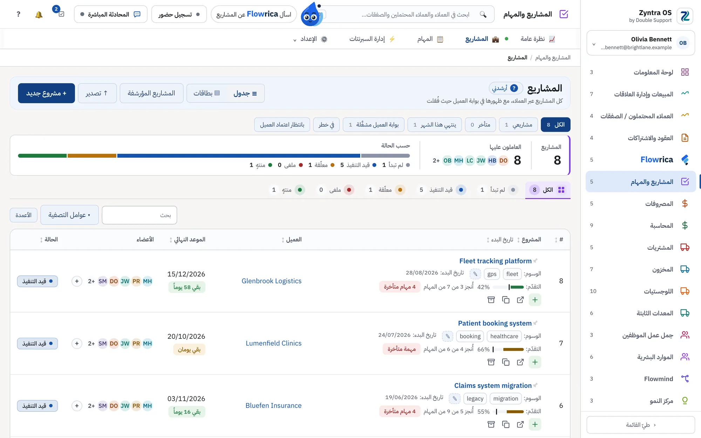Toggle بانتظار اعتماد العميل filter
Viewport: 701px width, 438px height.
click(x=282, y=125)
